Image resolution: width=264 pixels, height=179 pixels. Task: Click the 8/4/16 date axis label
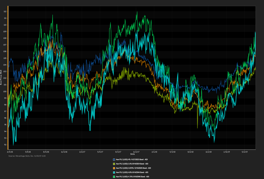[46, 152]
